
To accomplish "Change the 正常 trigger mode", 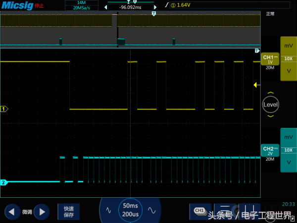I will pyautogui.click(x=270, y=14).
